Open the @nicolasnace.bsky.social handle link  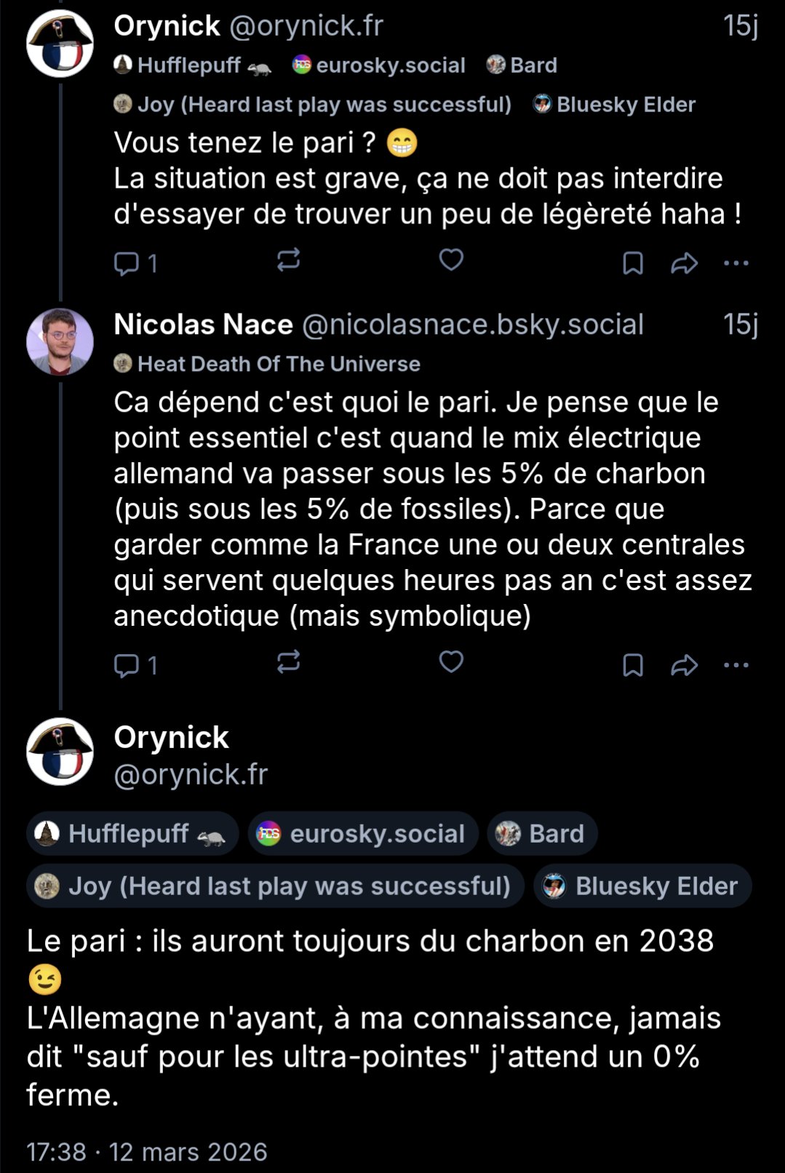pyautogui.click(x=472, y=325)
